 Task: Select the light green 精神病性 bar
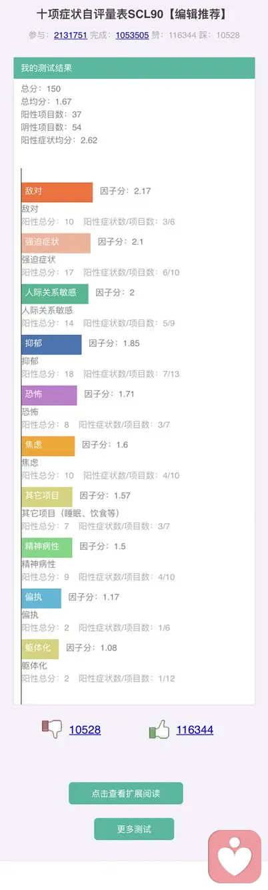[x=47, y=547]
